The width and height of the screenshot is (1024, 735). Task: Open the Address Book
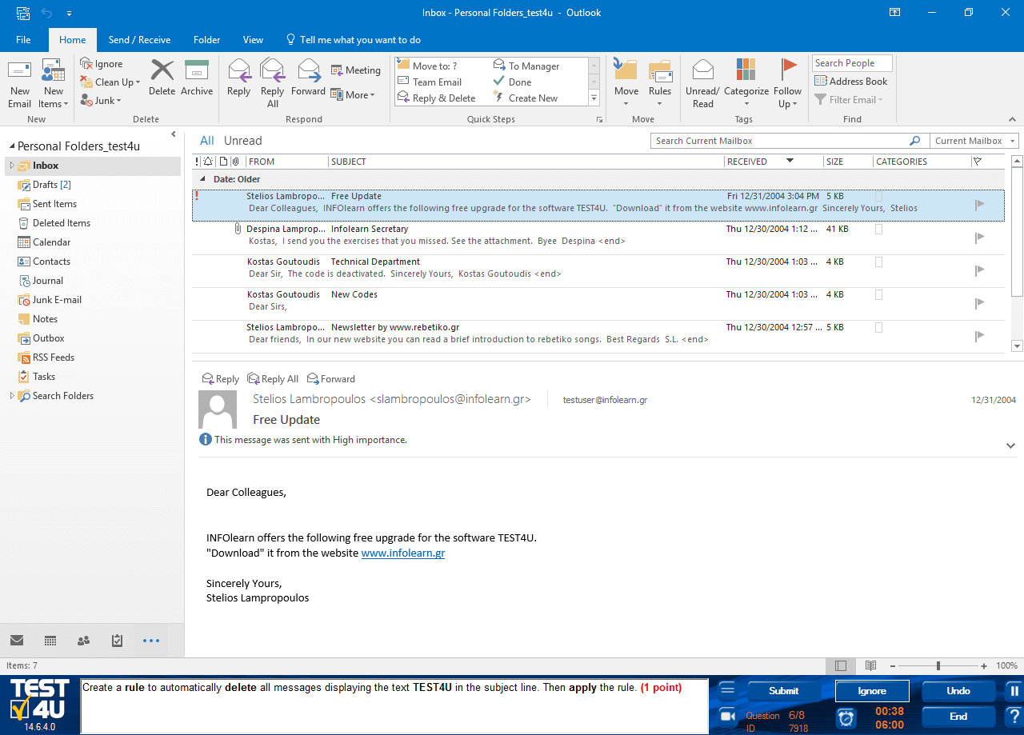click(x=851, y=81)
